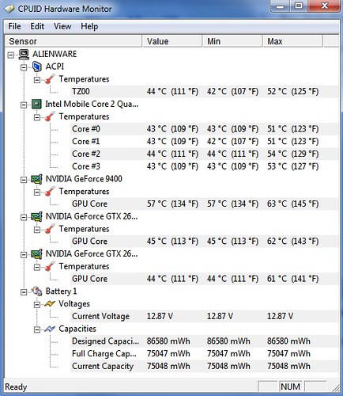Image resolution: width=343 pixels, height=396 pixels.
Task: Click the 12.87 V value in Value column
Action: (x=160, y=316)
